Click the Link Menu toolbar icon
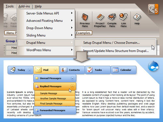The width and height of the screenshot is (163, 122). (124, 20)
